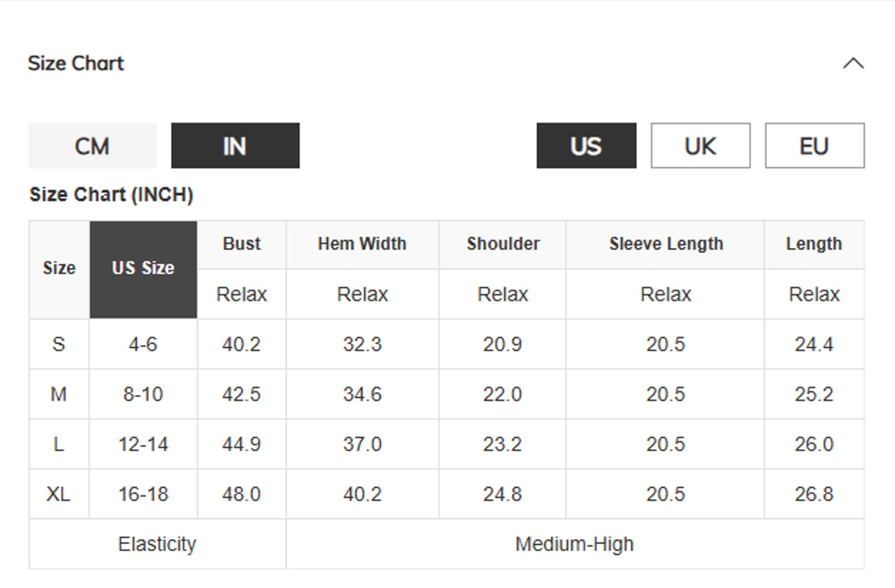Click the Size Chart heading
This screenshot has height=588, width=895.
pyautogui.click(x=76, y=64)
